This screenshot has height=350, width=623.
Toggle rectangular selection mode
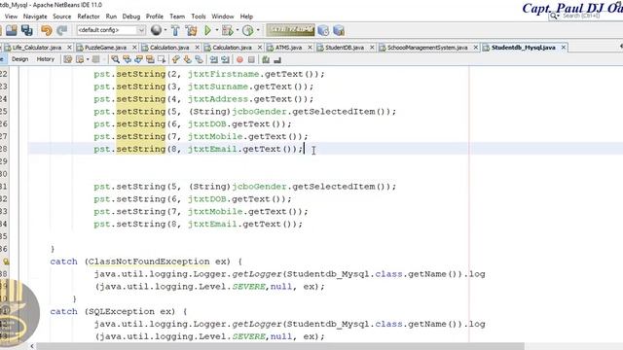[162, 59]
